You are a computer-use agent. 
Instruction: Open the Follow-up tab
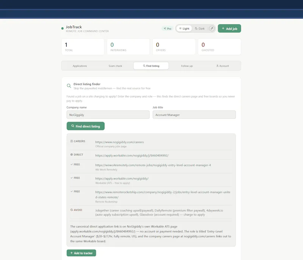click(187, 66)
